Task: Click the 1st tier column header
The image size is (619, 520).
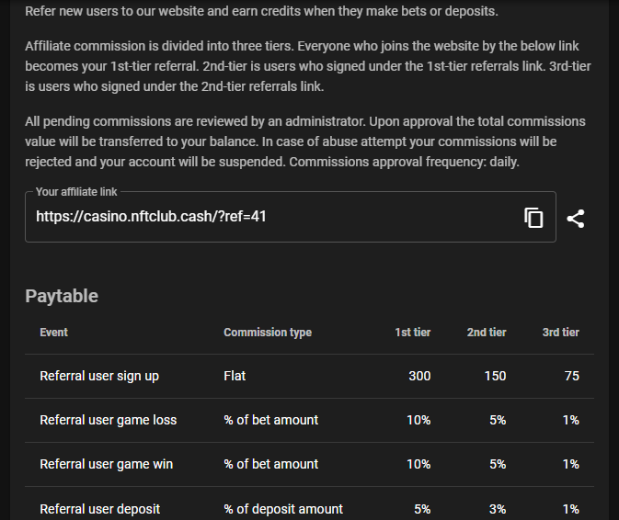Action: (413, 333)
